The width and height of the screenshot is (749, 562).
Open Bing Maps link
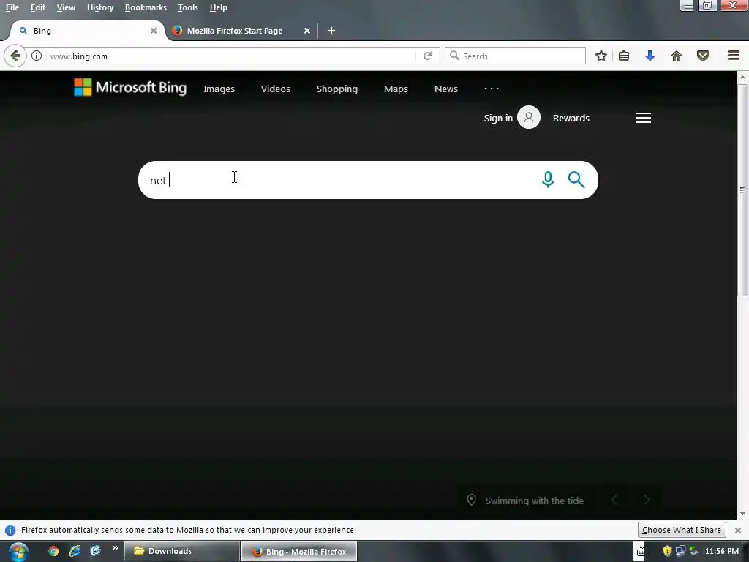(x=396, y=89)
